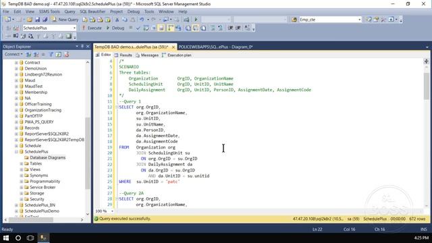Viewport: 432px width, 243px height.
Task: Expand the Security folder under SchedulePlus
Action: (22, 199)
